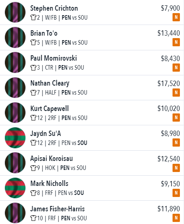Select the Apisai Koroisau player name
This screenshot has width=184, height=224.
click(52, 158)
